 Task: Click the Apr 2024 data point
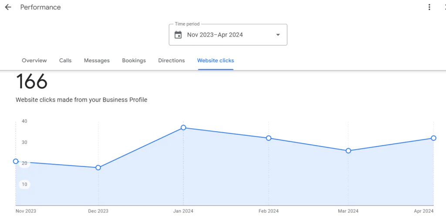click(433, 138)
